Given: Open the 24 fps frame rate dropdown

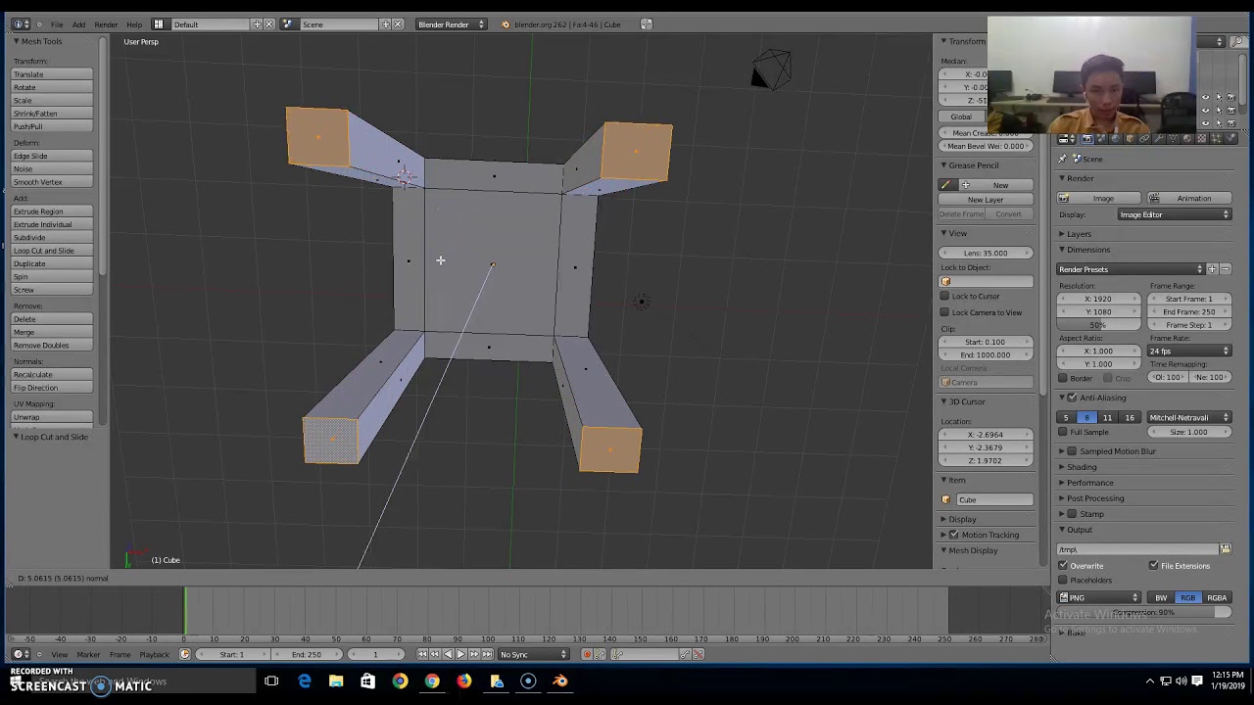Looking at the screenshot, I should click(x=1189, y=351).
